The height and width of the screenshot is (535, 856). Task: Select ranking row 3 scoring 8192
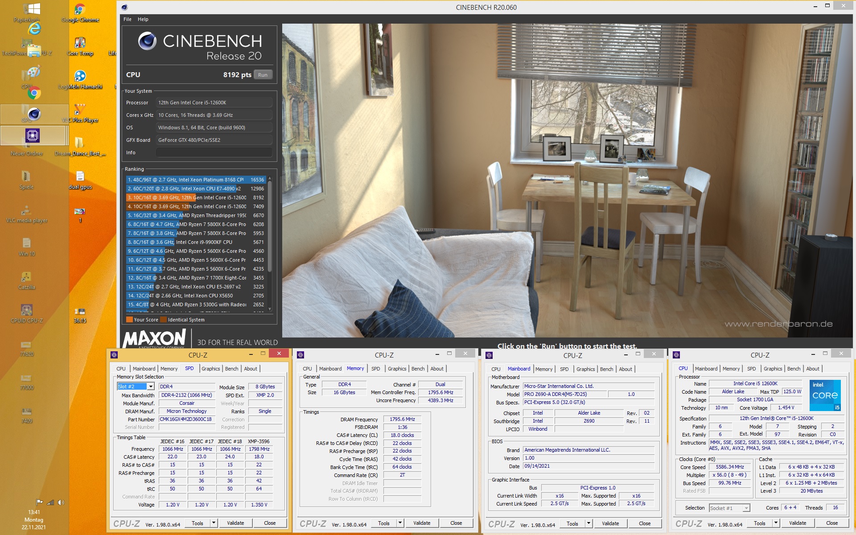[196, 198]
